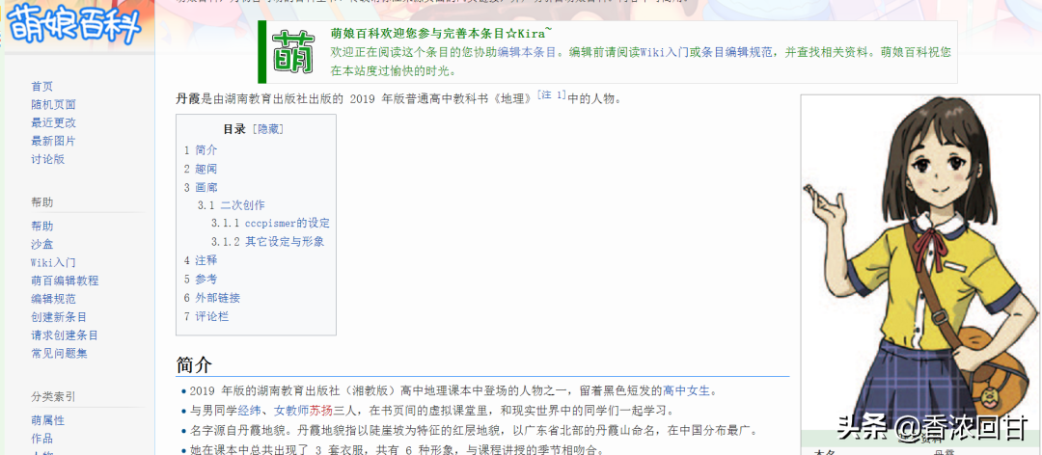1042x455 pixels.
Task: Click Wiki入门 link in notice banner
Action: tap(665, 52)
